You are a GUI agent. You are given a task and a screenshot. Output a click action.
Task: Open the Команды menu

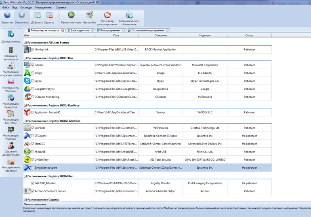(x=26, y=8)
